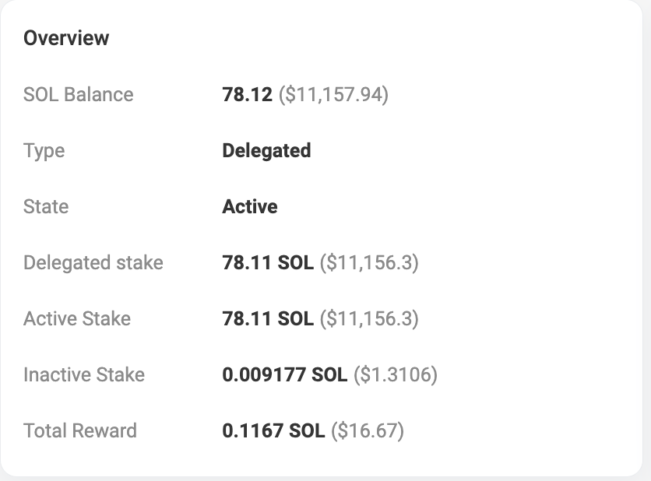The image size is (651, 481).
Task: Click the Delegated stake $11,156.3 amount
Action: tap(370, 263)
